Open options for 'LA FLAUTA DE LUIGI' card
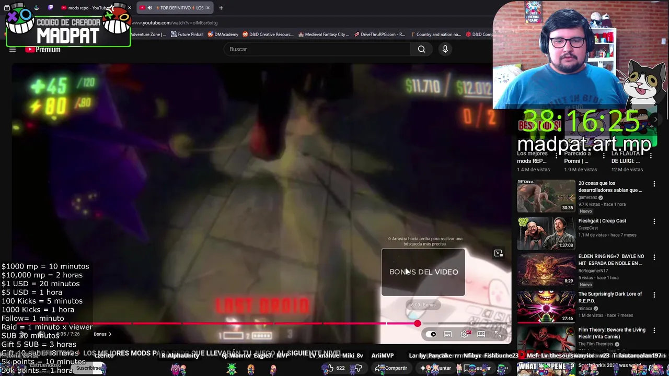This screenshot has width=669, height=376. [651, 156]
